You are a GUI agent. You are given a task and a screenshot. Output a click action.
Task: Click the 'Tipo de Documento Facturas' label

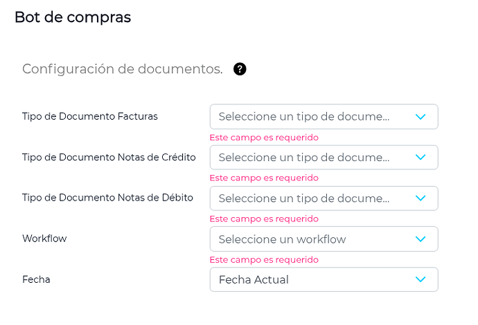pyautogui.click(x=90, y=116)
